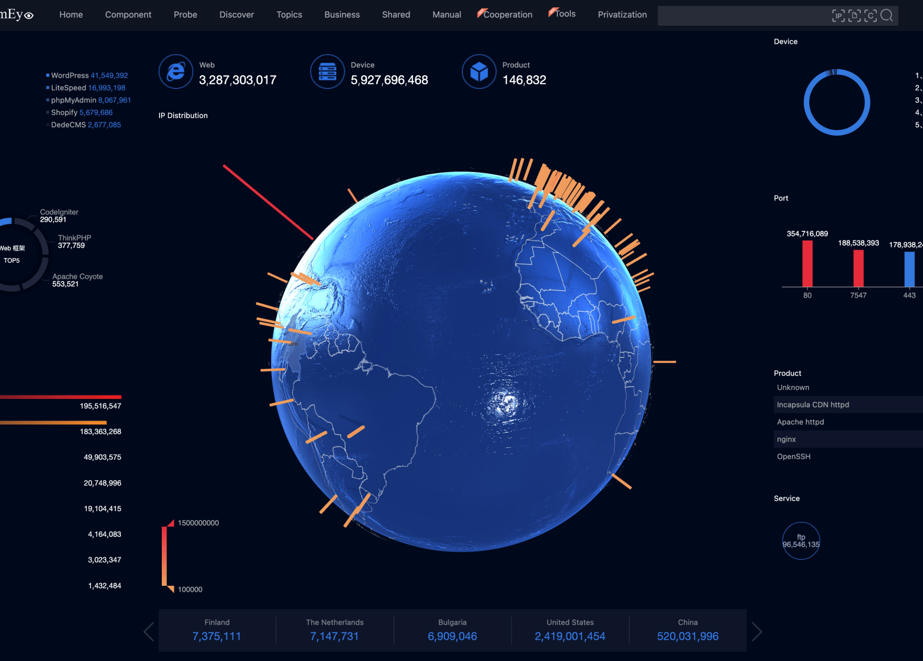The width and height of the screenshot is (923, 661).
Task: Click the Device server icon
Action: click(328, 72)
